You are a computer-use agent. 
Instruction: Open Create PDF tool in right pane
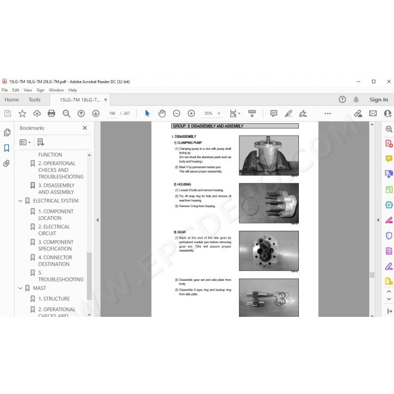click(x=389, y=144)
